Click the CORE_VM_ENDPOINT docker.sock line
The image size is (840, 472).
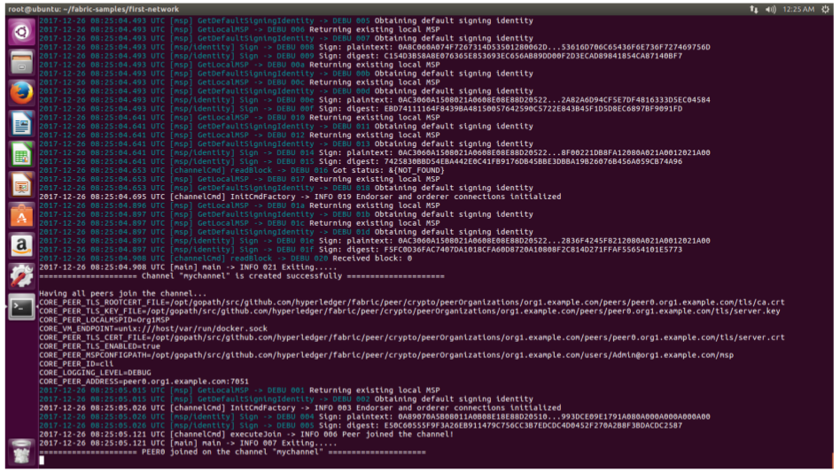tap(152, 329)
